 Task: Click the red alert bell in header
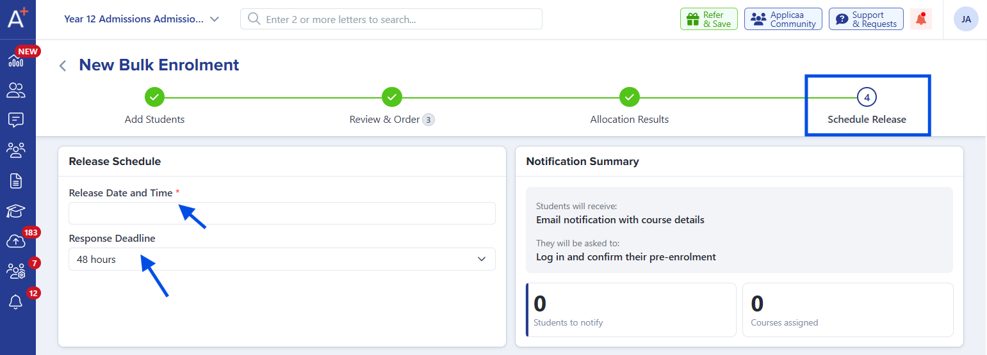pyautogui.click(x=921, y=19)
